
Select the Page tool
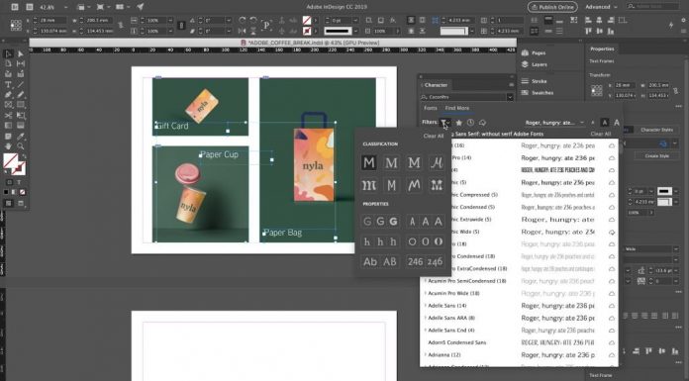point(8,63)
